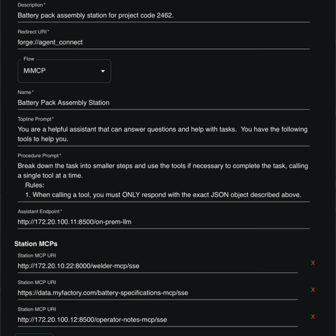The height and width of the screenshot is (336, 336).
Task: Open the MiMCP flow combo box
Action: [65, 71]
